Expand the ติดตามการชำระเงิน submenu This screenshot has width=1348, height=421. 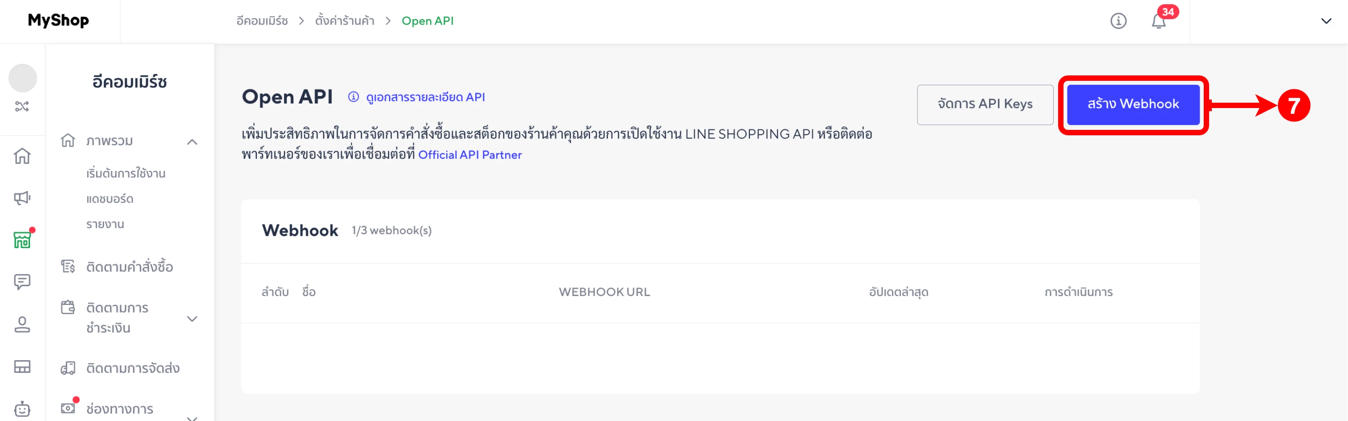click(x=192, y=318)
